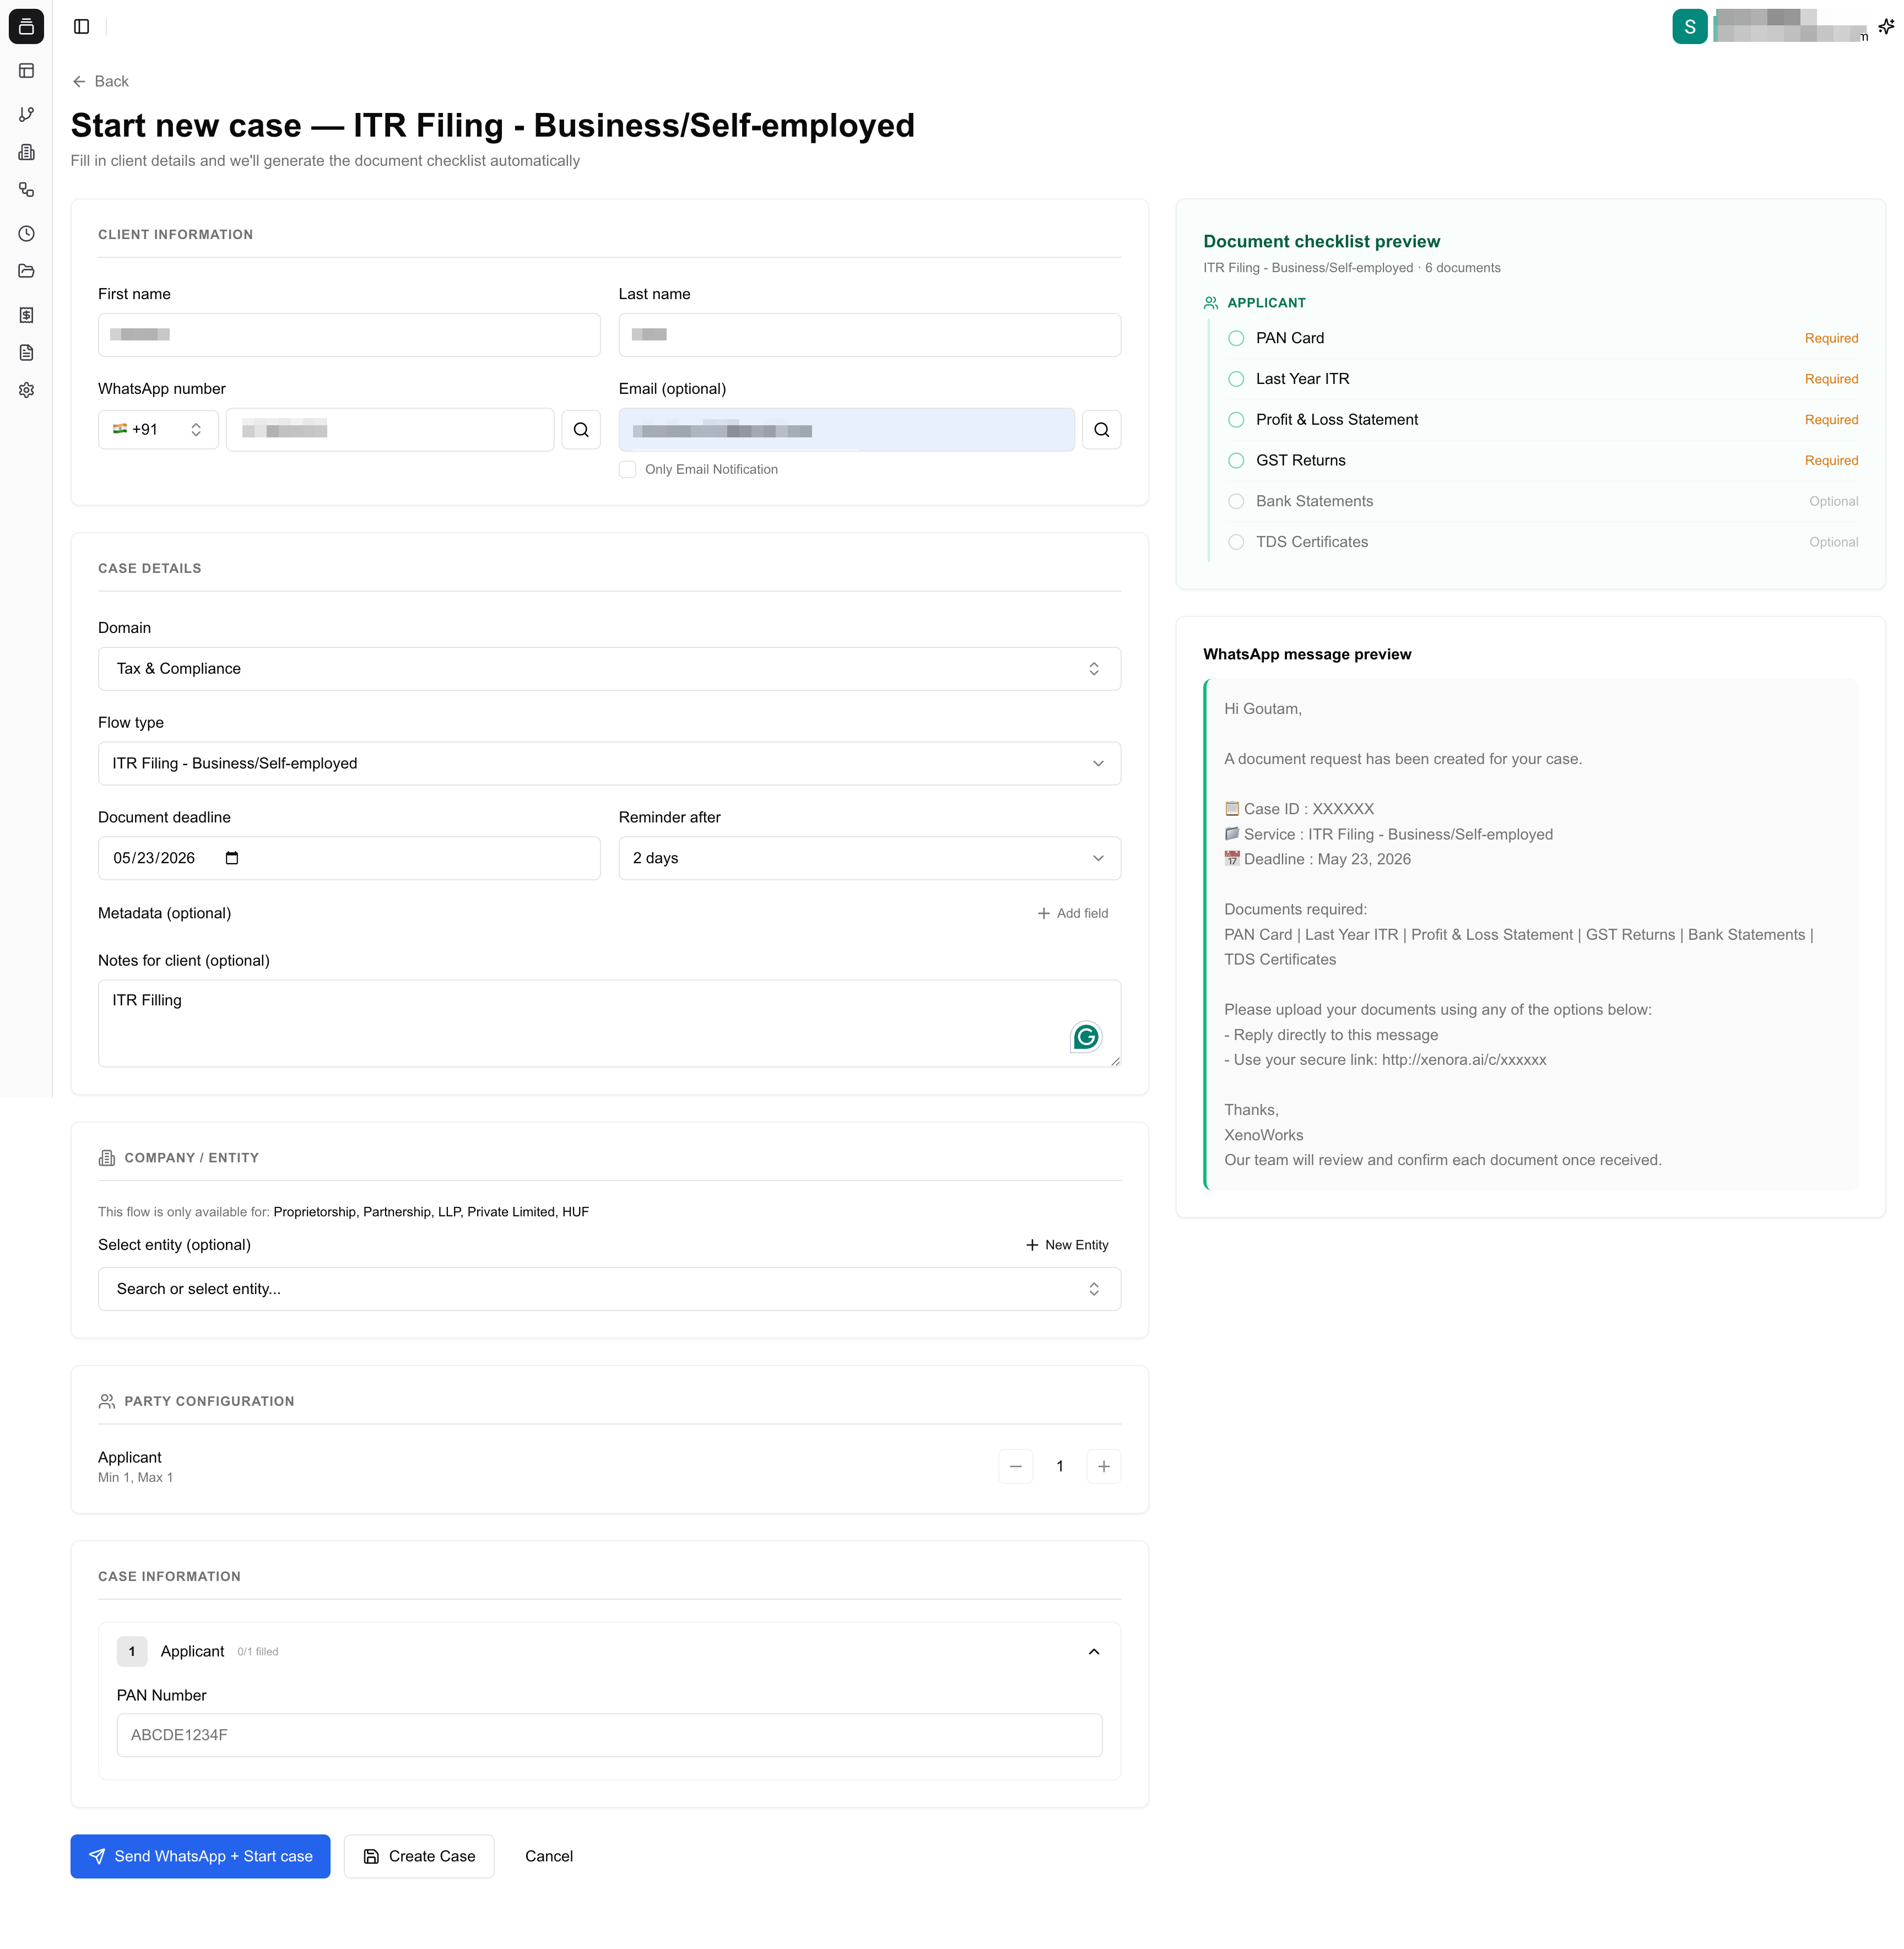
Task: Decrease Applicant count with minus button
Action: click(1015, 1467)
